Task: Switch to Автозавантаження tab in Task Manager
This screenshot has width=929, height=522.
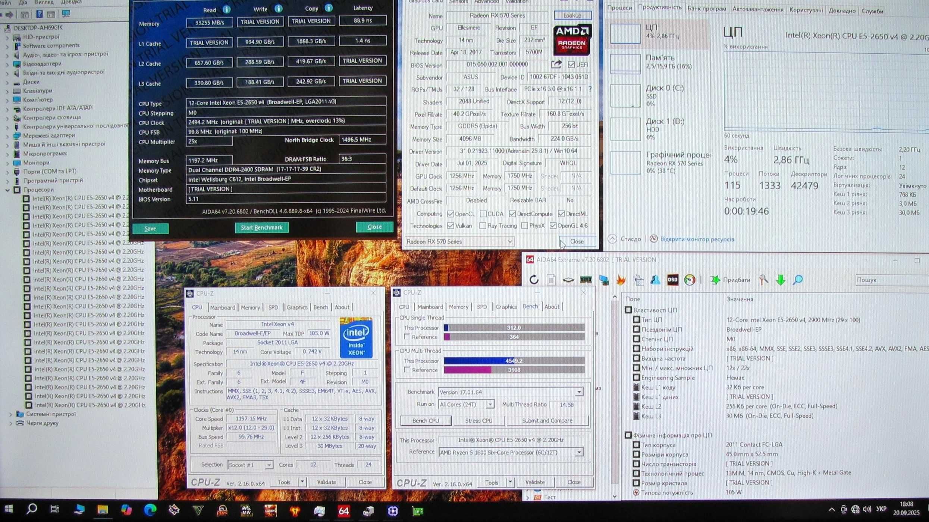Action: click(x=757, y=10)
